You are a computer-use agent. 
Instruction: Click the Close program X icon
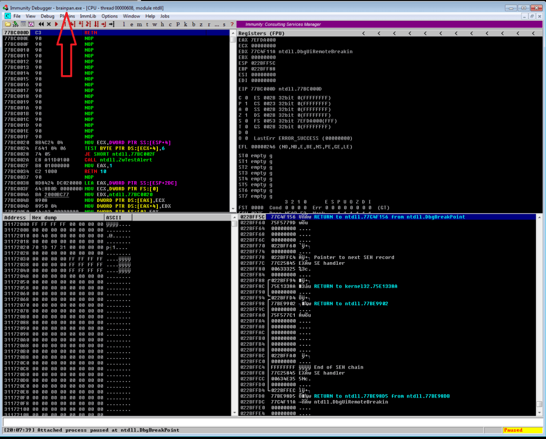click(x=49, y=24)
